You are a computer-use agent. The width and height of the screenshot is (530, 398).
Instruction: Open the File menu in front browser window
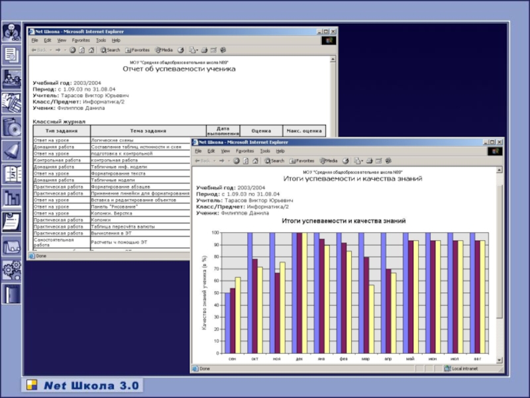[197, 151]
